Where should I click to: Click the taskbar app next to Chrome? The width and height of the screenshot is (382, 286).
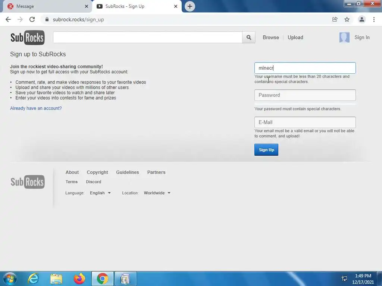click(125, 279)
